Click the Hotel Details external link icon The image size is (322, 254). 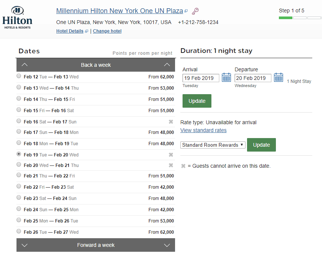tap(87, 31)
